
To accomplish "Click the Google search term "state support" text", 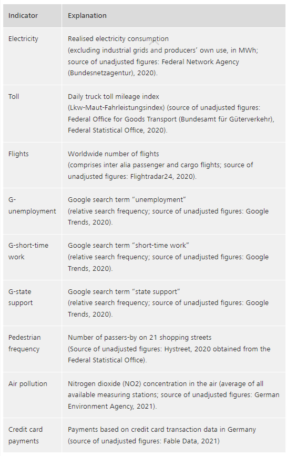I will tap(124, 292).
